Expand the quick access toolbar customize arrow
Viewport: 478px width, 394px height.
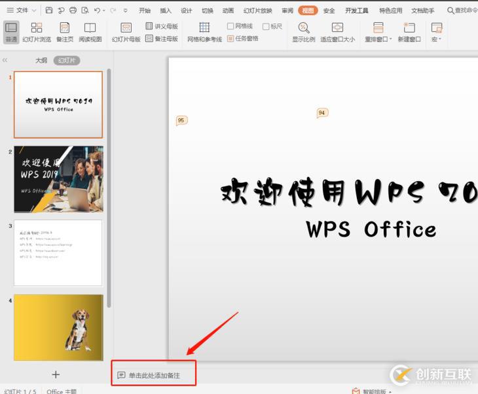click(x=125, y=10)
